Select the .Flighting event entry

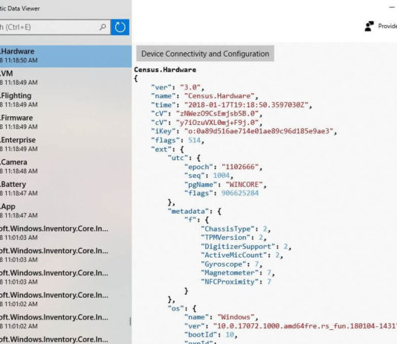[65, 100]
